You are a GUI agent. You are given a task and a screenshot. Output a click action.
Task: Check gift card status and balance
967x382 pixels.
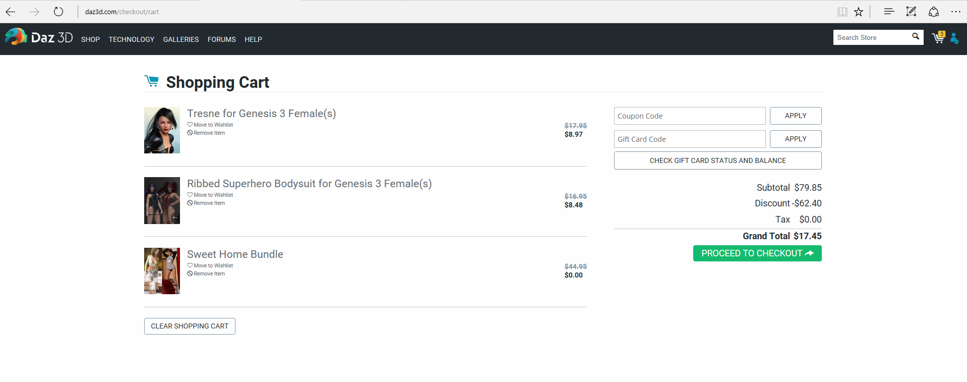click(717, 160)
